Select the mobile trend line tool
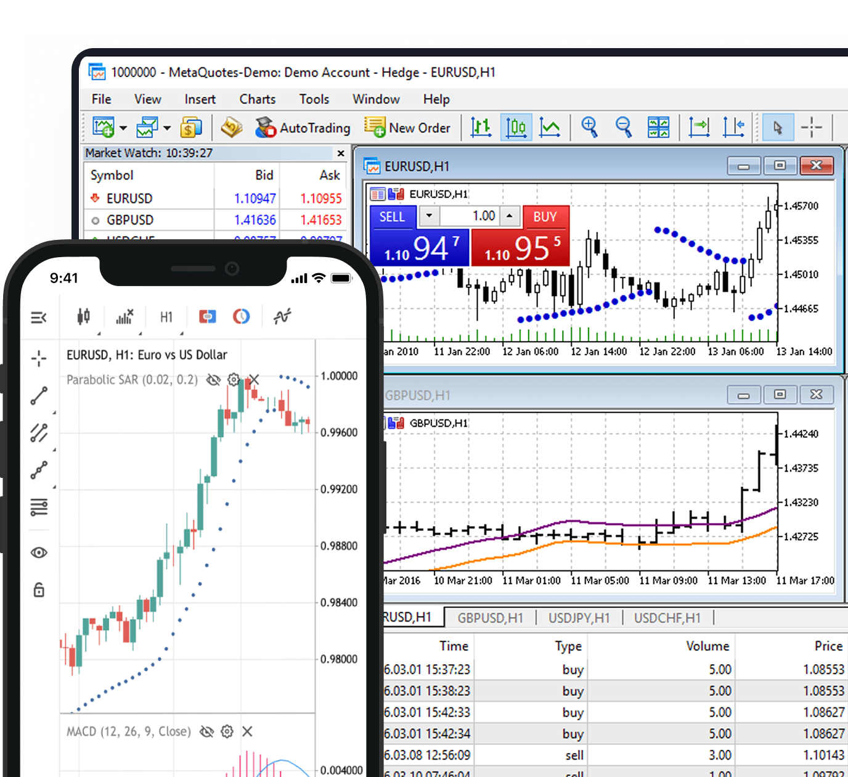 (x=39, y=396)
